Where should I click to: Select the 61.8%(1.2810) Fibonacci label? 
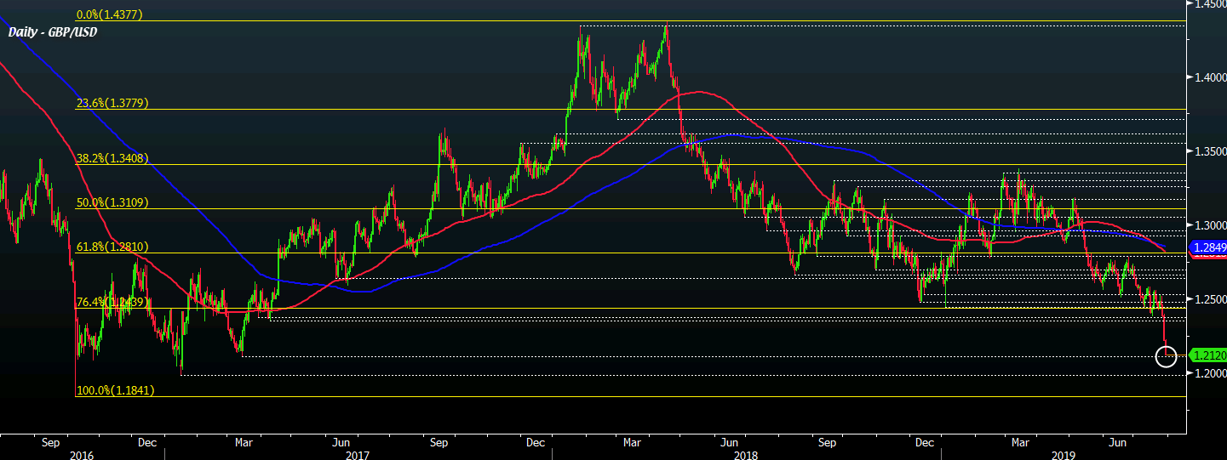tap(112, 247)
